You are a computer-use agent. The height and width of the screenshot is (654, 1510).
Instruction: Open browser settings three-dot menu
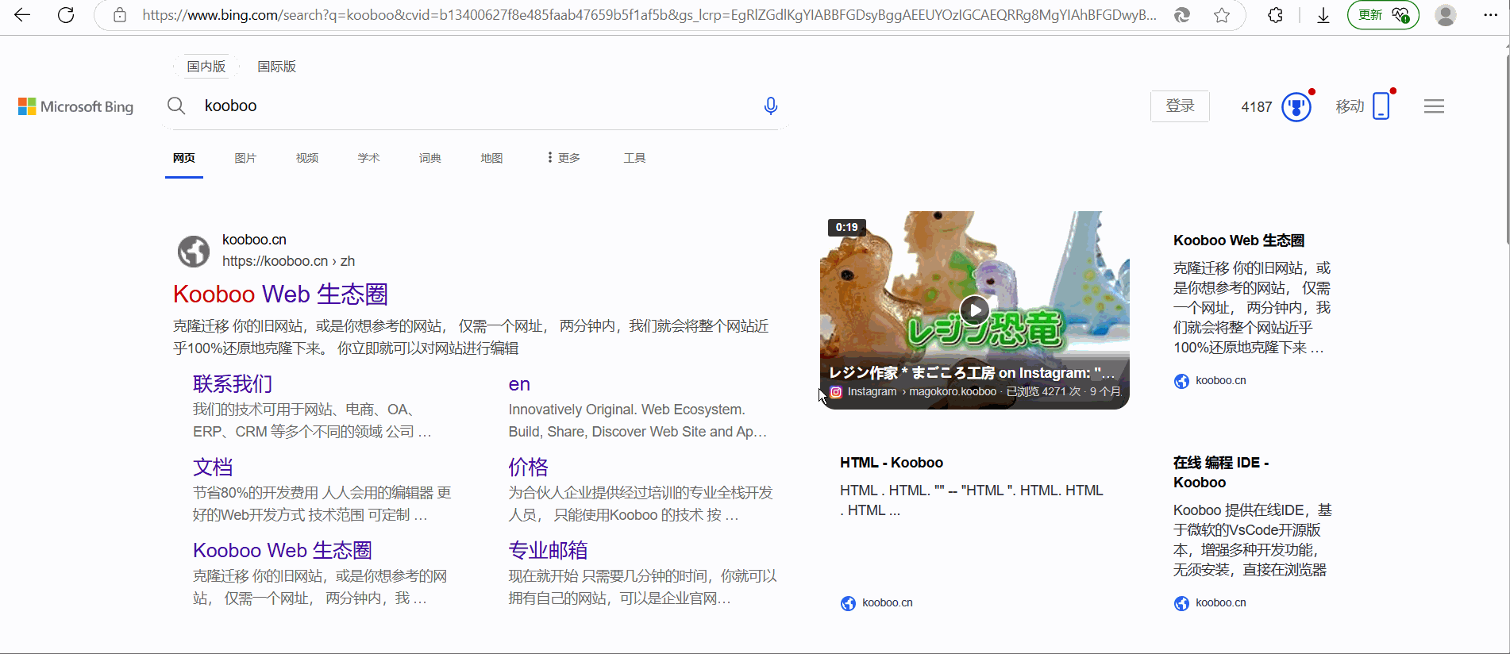tap(1490, 15)
